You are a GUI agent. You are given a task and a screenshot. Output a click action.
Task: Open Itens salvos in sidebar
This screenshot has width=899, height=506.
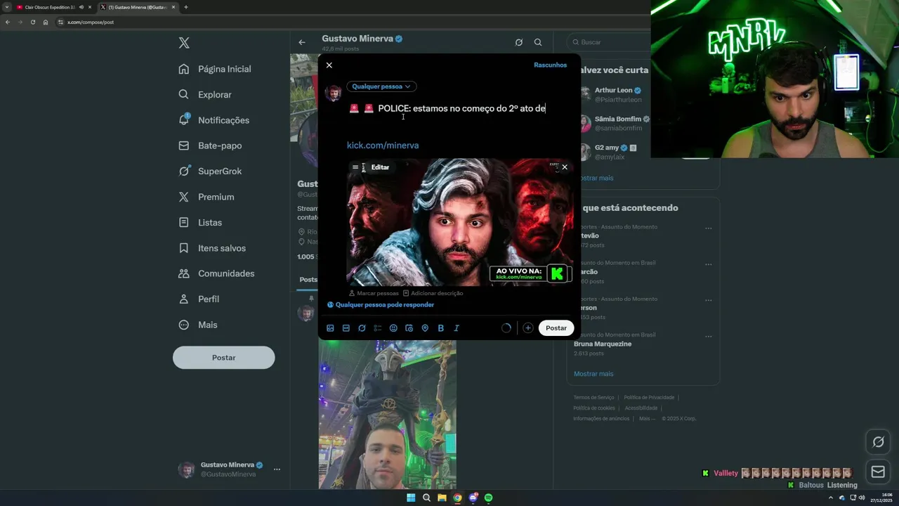coord(212,248)
